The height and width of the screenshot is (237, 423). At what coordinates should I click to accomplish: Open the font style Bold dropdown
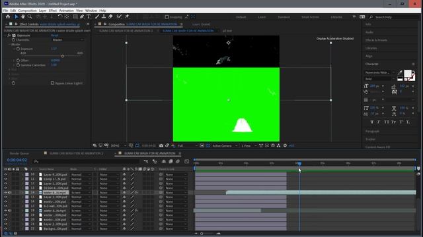pyautogui.click(x=379, y=79)
